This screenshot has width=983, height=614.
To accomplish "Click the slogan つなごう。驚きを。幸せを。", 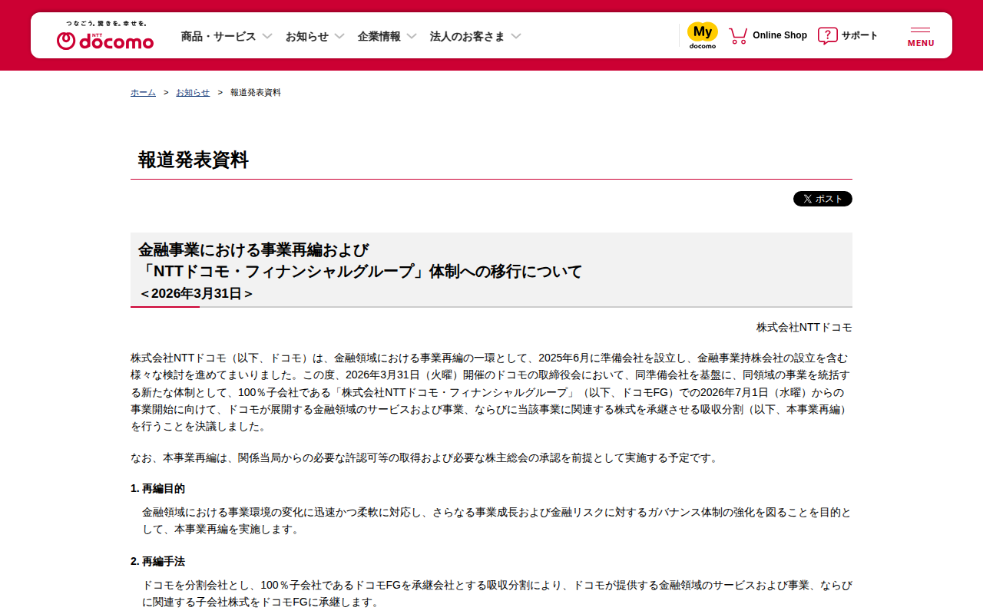I will click(x=106, y=24).
